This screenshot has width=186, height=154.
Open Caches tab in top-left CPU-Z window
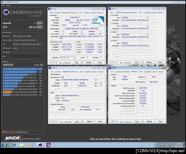click(x=58, y=13)
